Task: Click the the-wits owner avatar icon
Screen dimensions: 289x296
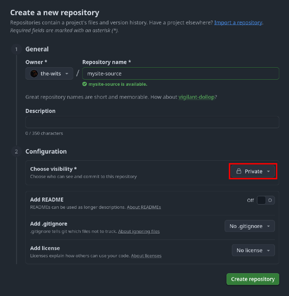Action: [34, 73]
